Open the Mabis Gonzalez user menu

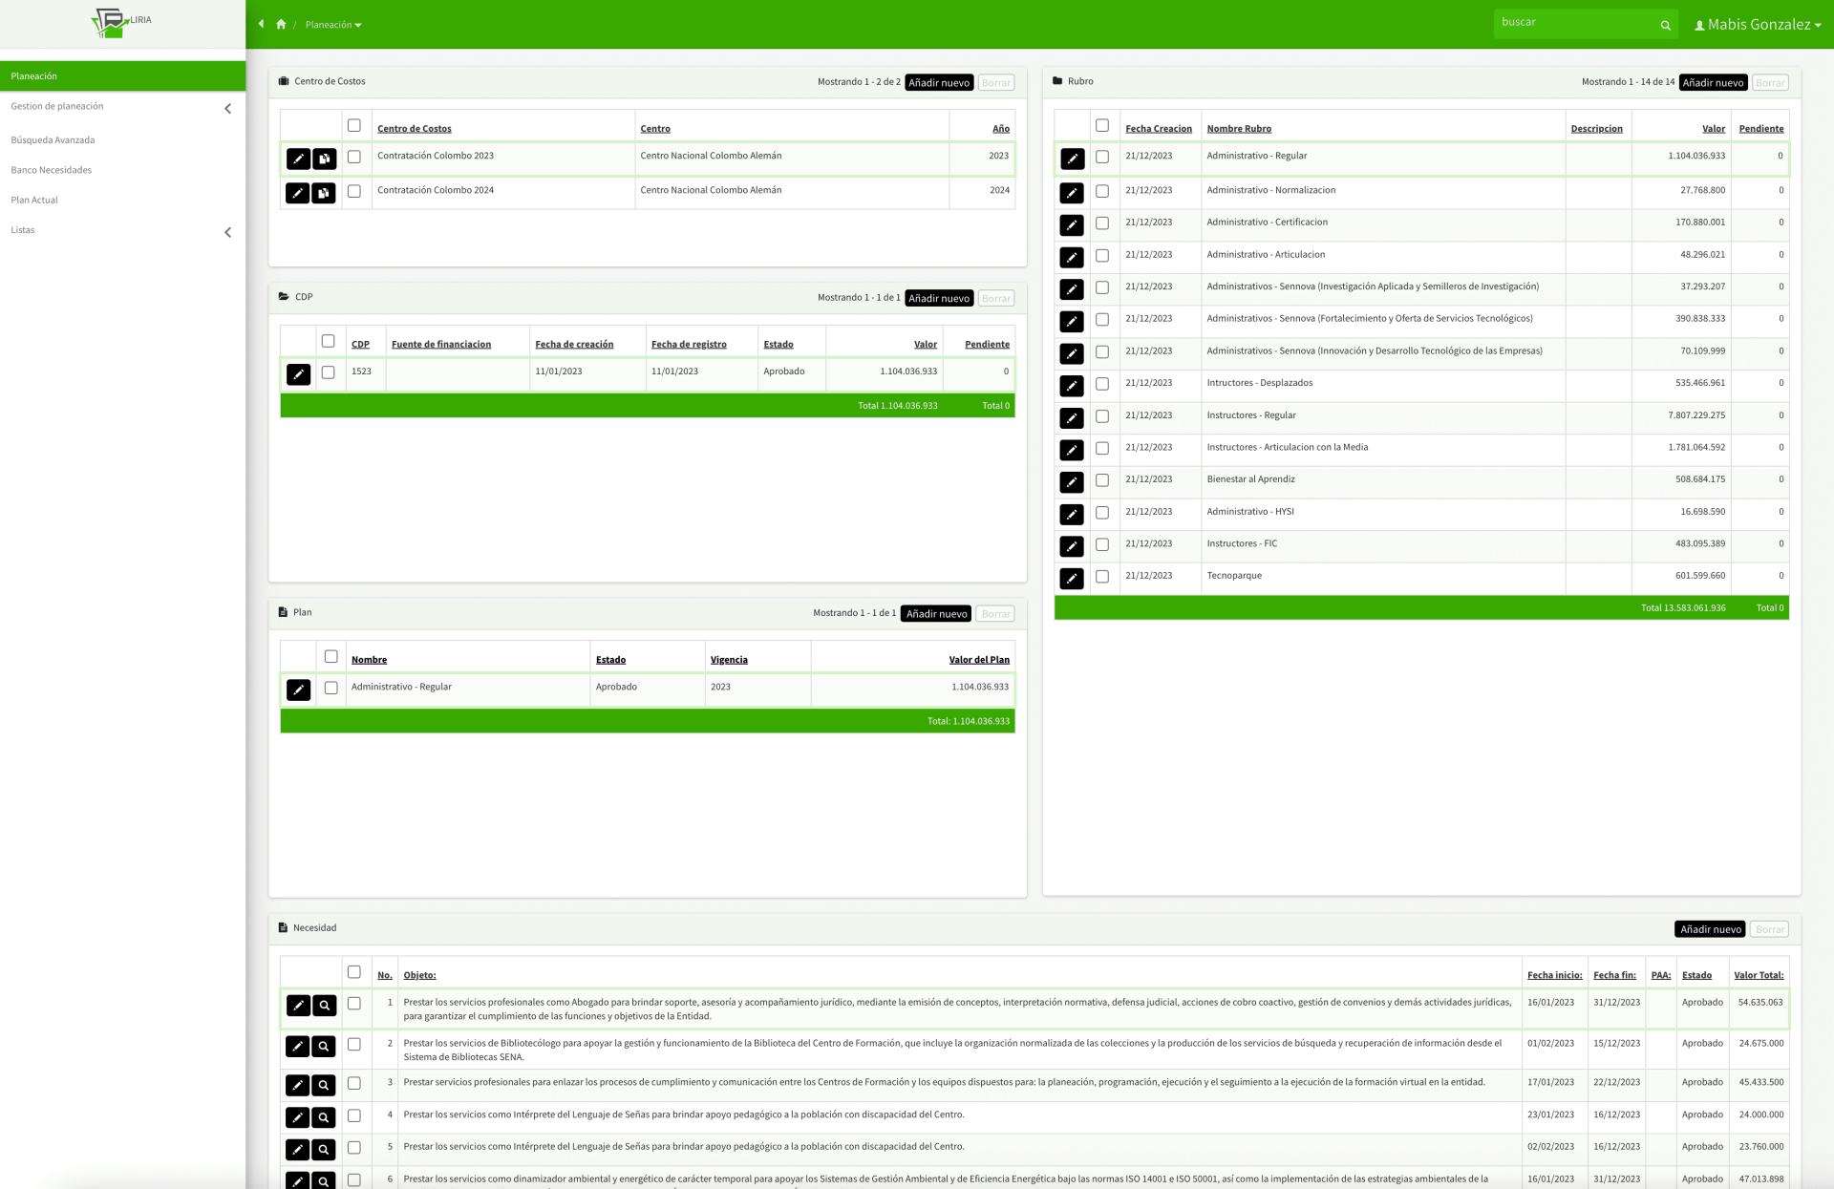point(1758,25)
